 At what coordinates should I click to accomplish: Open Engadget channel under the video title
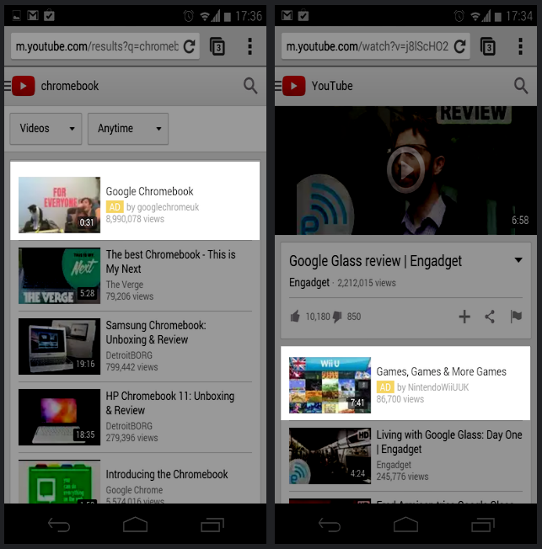[309, 283]
